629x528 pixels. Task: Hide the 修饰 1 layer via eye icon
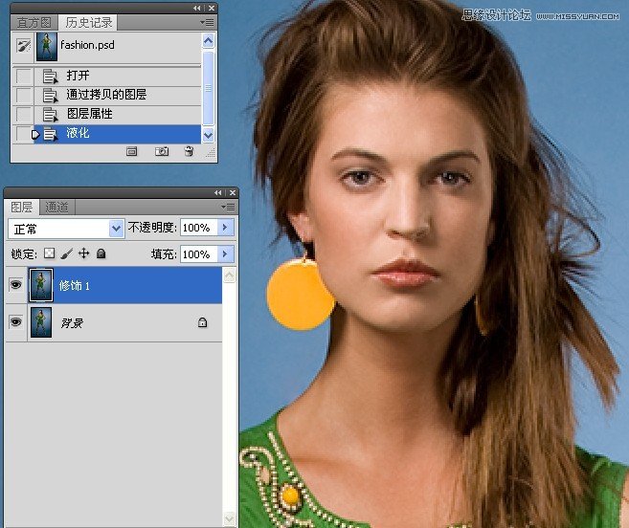(x=15, y=285)
